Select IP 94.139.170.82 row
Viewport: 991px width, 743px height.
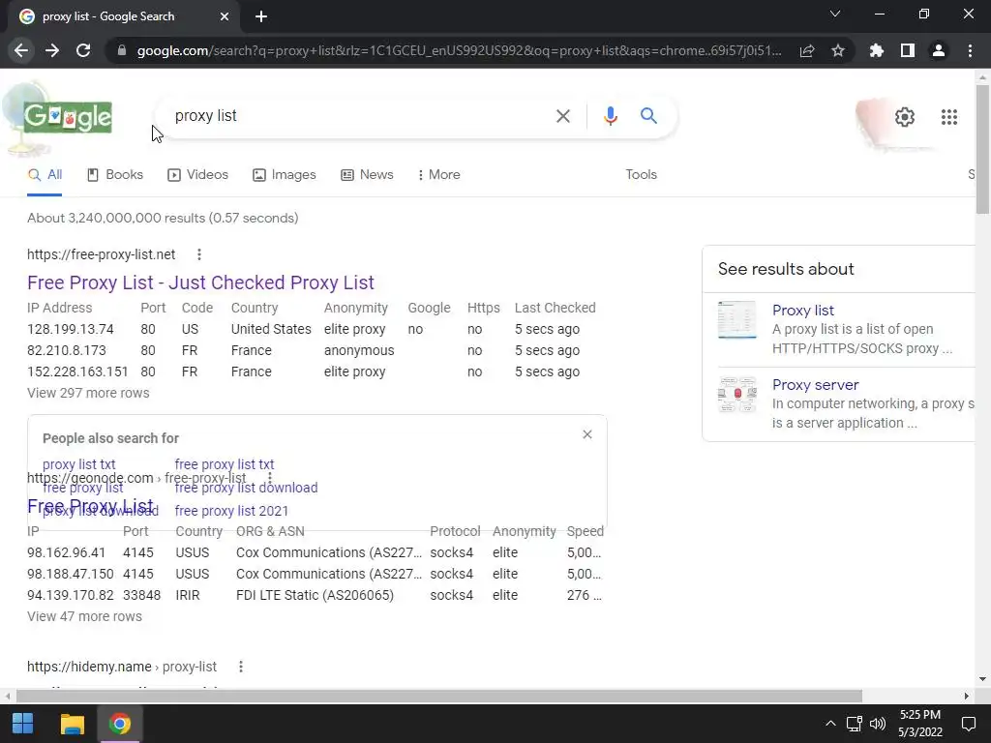315,595
